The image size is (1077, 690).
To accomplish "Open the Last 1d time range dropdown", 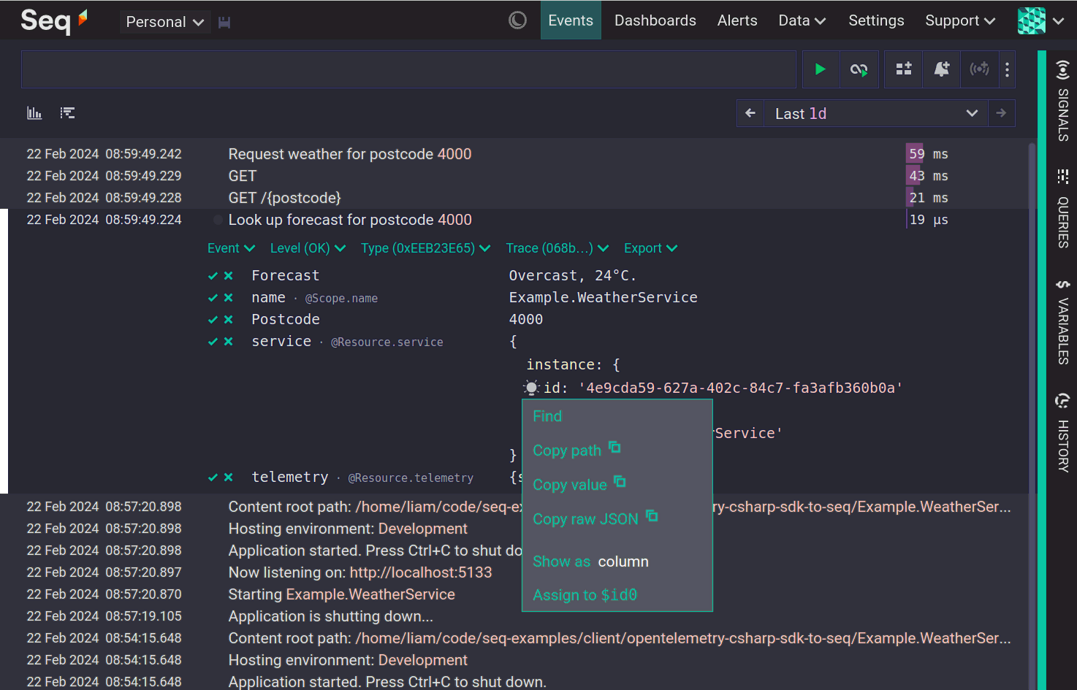I will tap(876, 113).
